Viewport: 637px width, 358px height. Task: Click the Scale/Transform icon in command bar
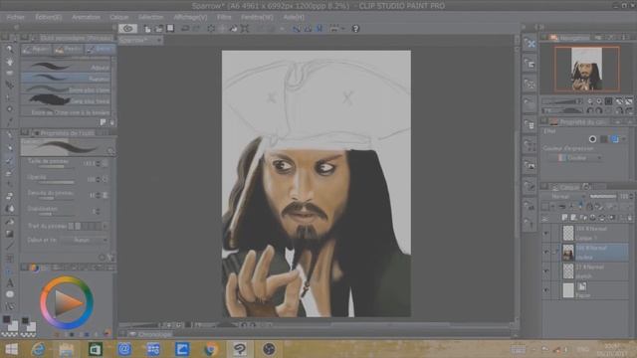click(x=245, y=29)
